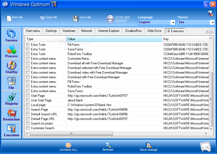Viewport: 217px width, 154px height.
Task: Click the horizontal scrollbar thumb
Action: (x=71, y=134)
